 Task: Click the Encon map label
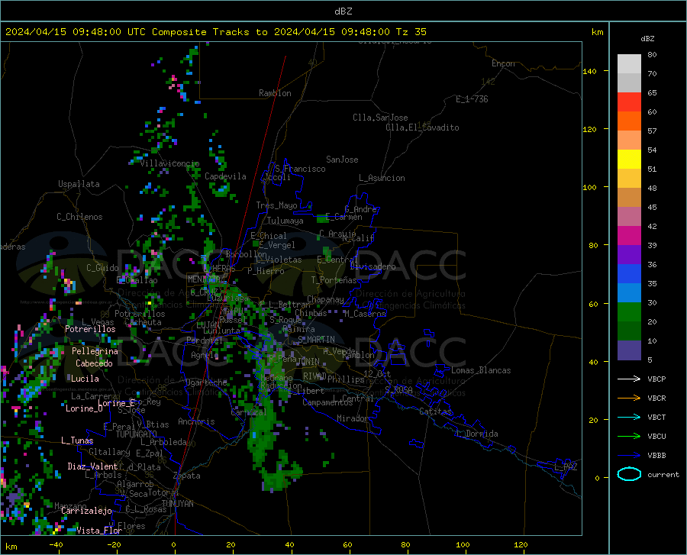(504, 63)
